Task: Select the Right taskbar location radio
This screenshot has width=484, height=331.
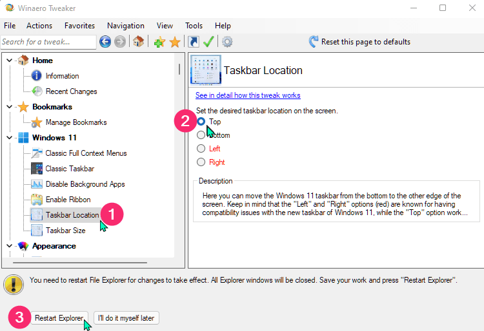Action: click(x=201, y=162)
